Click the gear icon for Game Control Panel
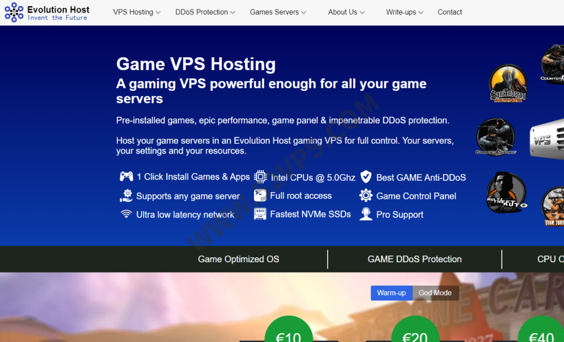The height and width of the screenshot is (342, 564). [366, 196]
